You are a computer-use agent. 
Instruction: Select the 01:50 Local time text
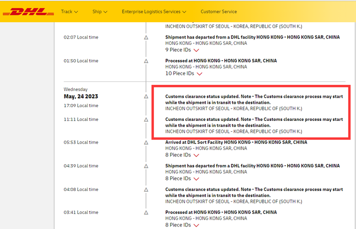(81, 61)
